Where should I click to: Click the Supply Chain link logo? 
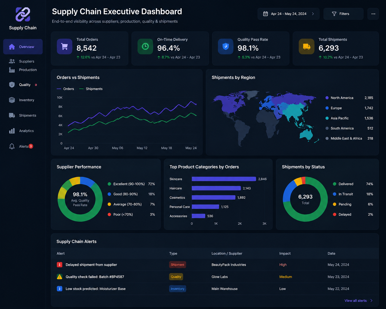point(23,14)
